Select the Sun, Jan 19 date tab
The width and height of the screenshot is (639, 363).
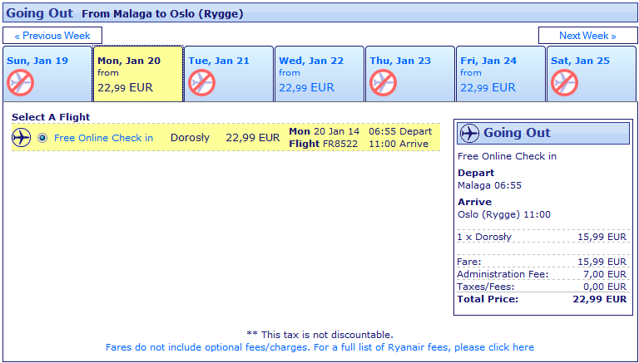pos(47,74)
